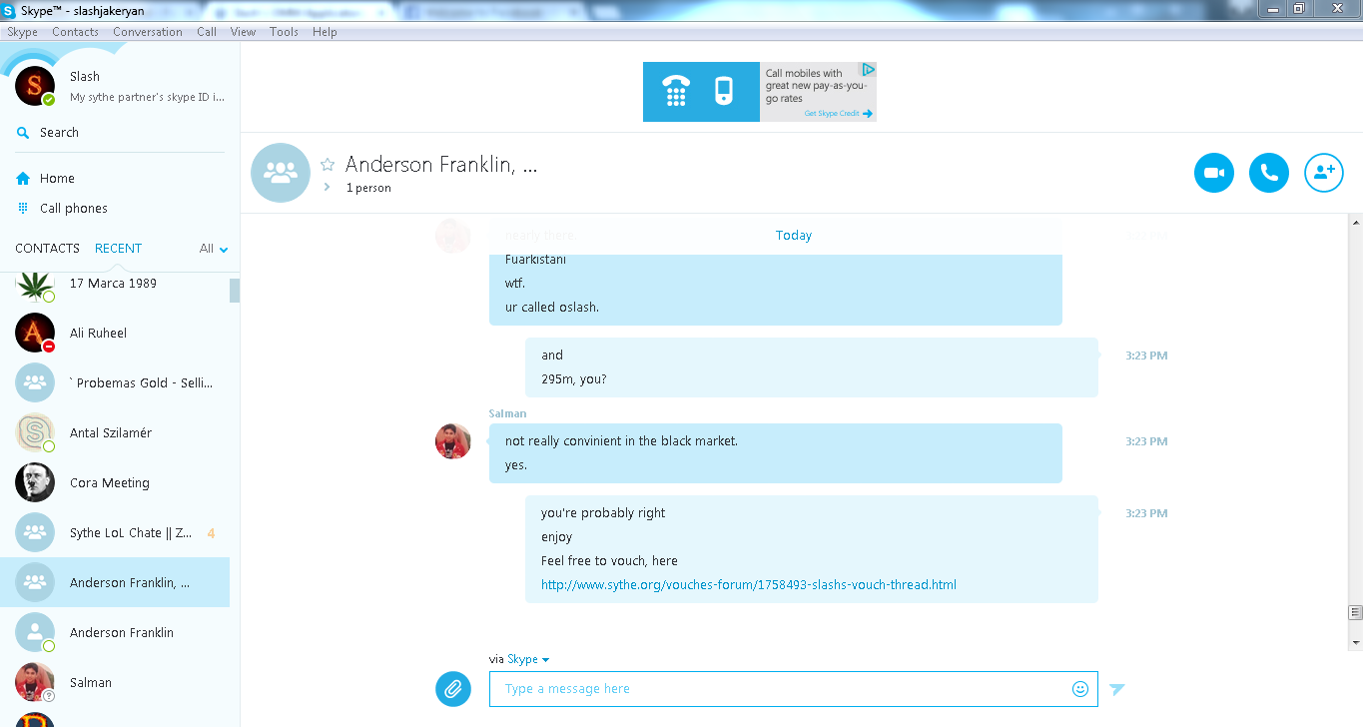Open chat with Antal Szilamér
The image size is (1363, 727).
point(115,432)
